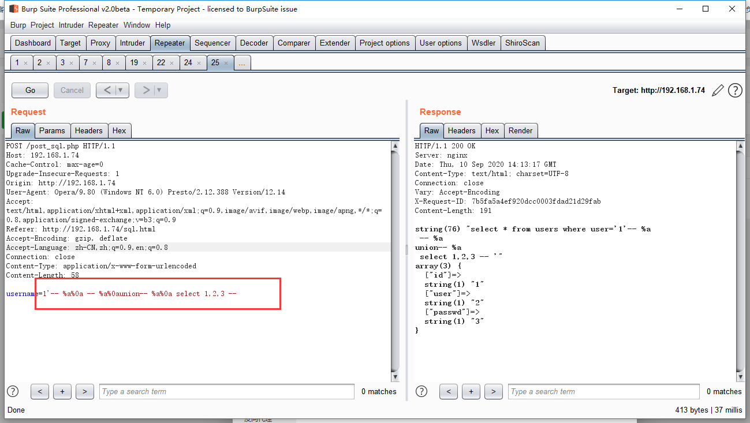Screen dimensions: 750x423
Task: Show the request Params view
Action: [x=52, y=130]
